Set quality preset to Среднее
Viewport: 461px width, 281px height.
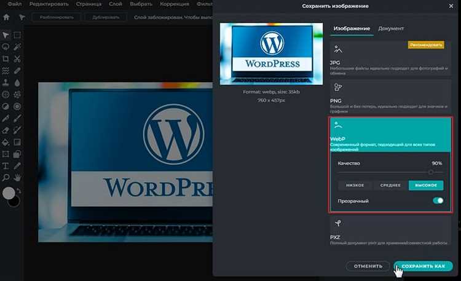pyautogui.click(x=390, y=185)
